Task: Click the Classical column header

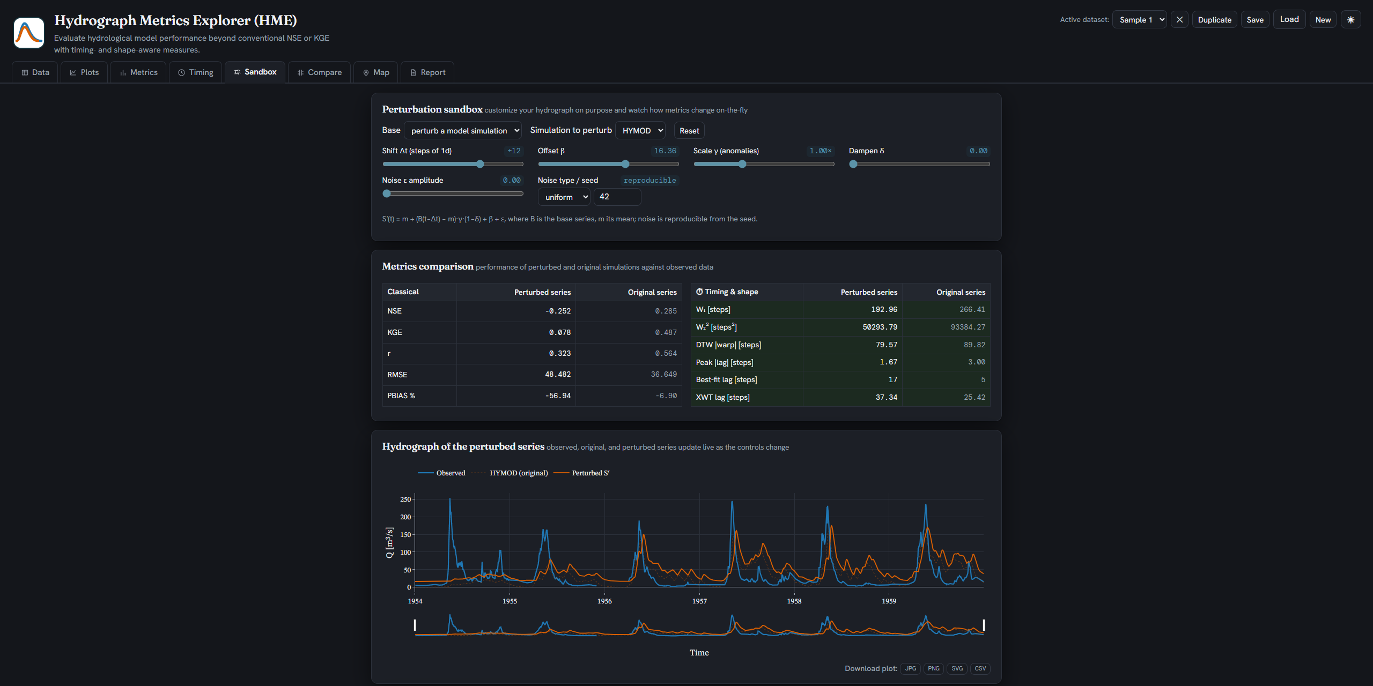Action: click(x=403, y=292)
